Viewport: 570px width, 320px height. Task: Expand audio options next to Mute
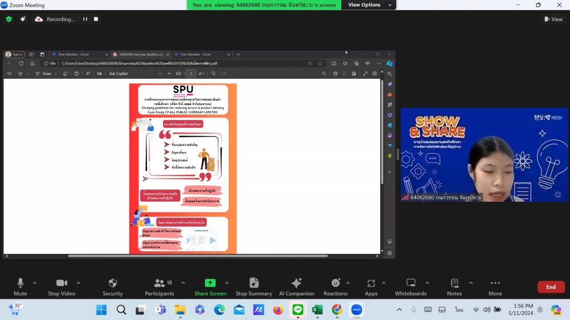point(35,283)
